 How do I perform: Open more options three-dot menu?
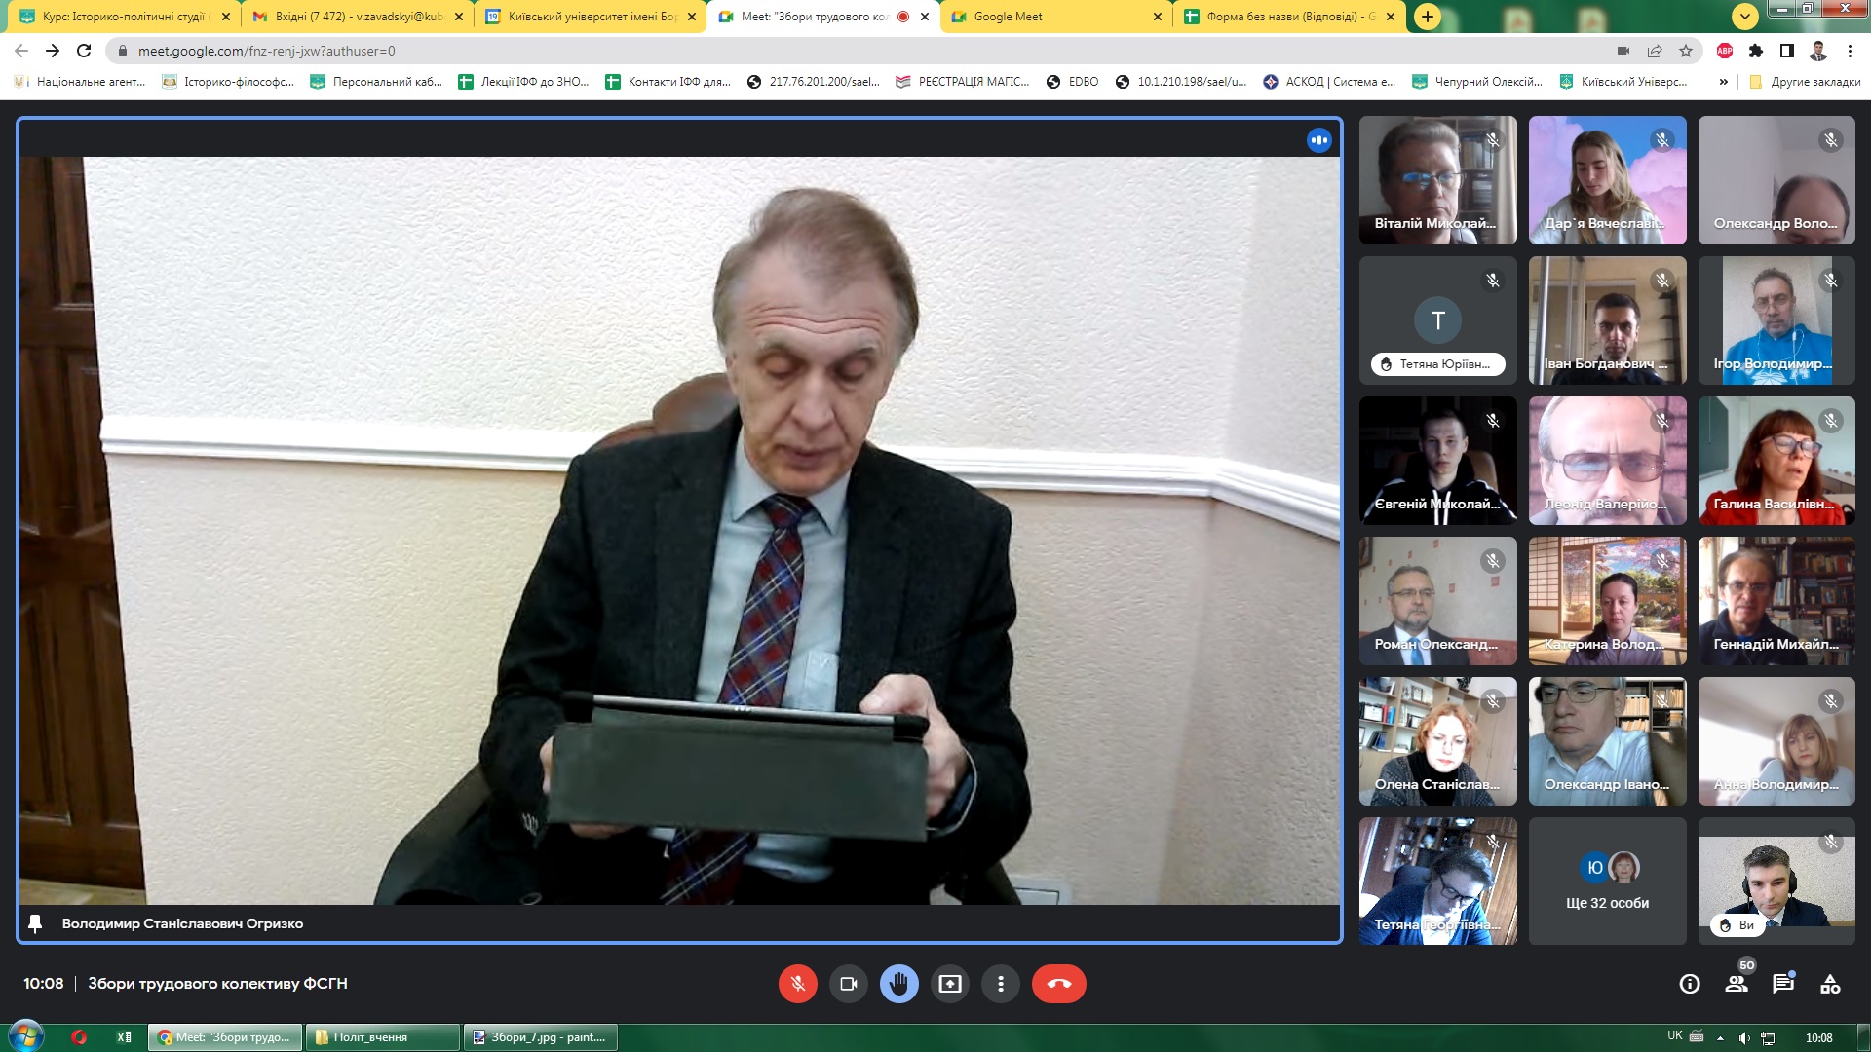pyautogui.click(x=1000, y=984)
